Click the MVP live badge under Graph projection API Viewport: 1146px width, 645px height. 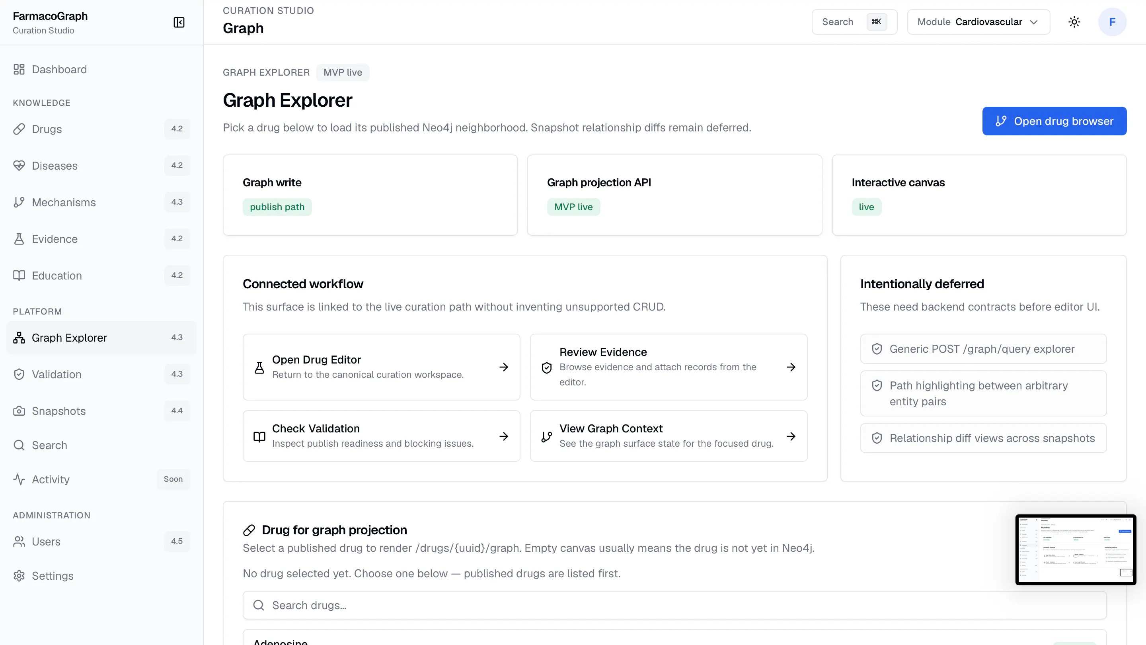point(573,207)
